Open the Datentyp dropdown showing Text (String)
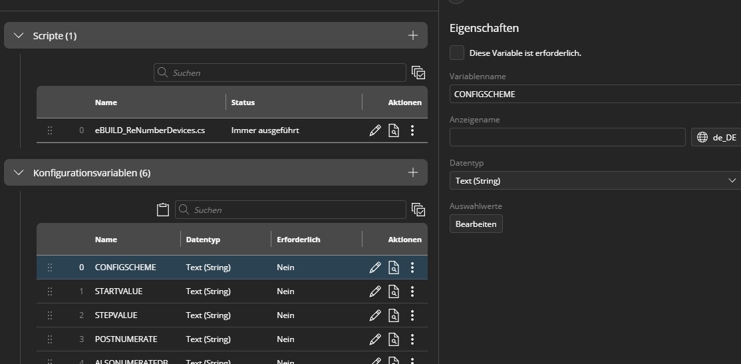This screenshot has width=741, height=364. point(595,180)
